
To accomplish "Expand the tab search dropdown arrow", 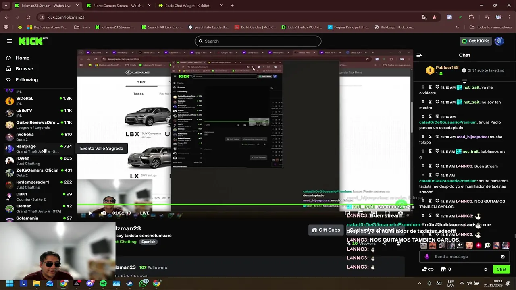I will tap(6, 6).
